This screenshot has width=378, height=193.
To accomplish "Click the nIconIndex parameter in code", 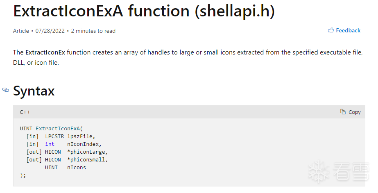I will [x=84, y=144].
